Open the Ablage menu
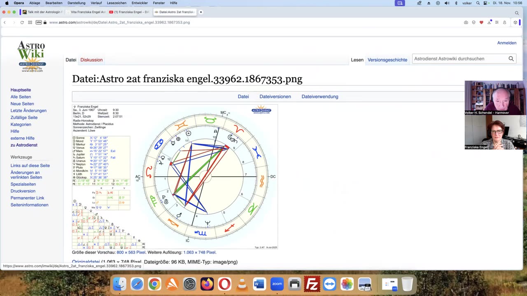The height and width of the screenshot is (296, 527). (x=35, y=3)
